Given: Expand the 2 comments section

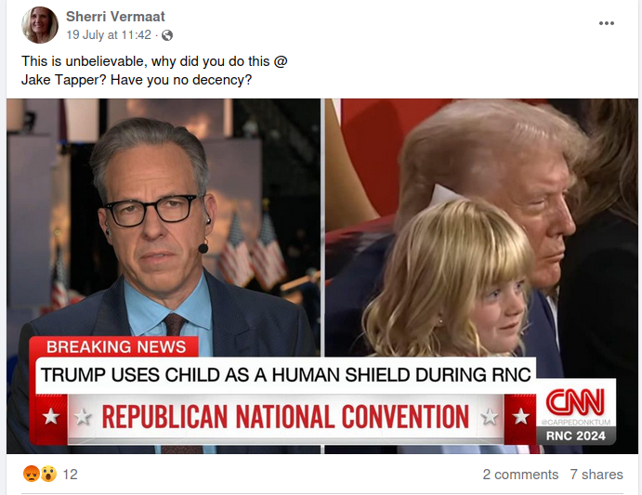Looking at the screenshot, I should [x=520, y=474].
